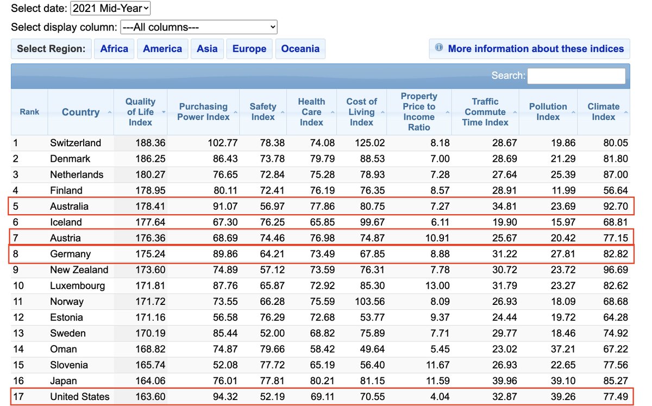The height and width of the screenshot is (406, 652).
Task: Open the Select display column dropdown
Action: [198, 27]
